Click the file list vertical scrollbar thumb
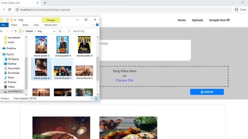 (x=98, y=69)
